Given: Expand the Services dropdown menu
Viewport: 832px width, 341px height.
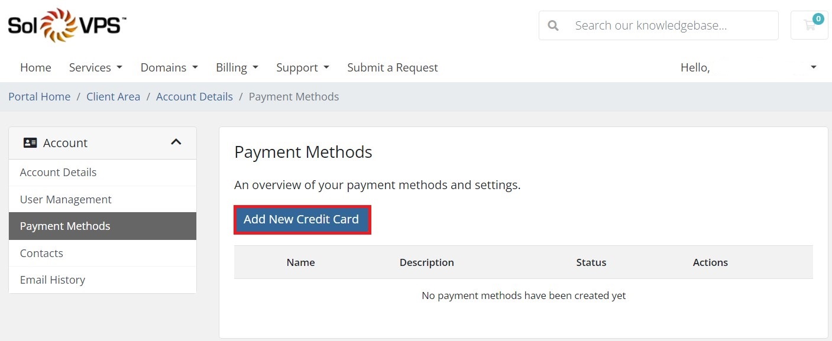Looking at the screenshot, I should pyautogui.click(x=96, y=67).
